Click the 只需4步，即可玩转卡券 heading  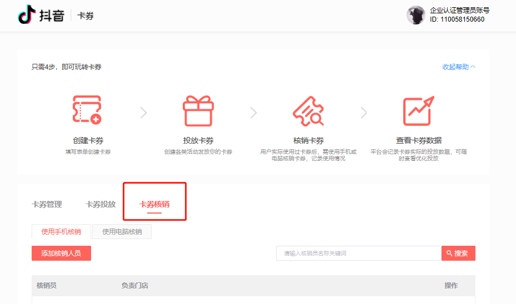coord(67,67)
